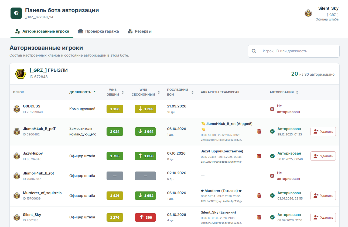Open Silent_Sky profile avatar in top corner

308,13
